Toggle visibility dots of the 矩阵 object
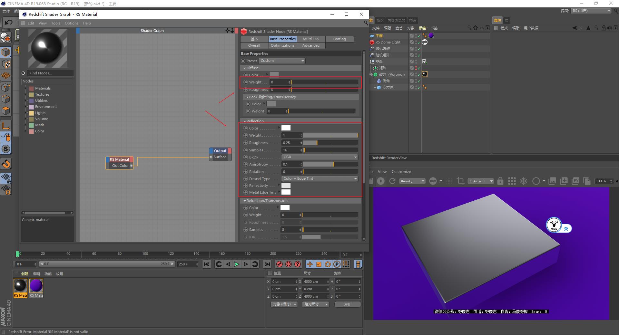This screenshot has width=619, height=335. [x=416, y=68]
